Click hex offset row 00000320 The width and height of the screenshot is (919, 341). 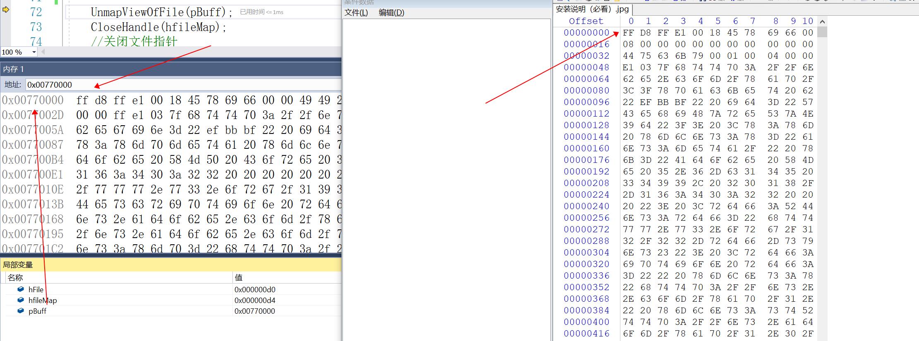[x=586, y=264]
